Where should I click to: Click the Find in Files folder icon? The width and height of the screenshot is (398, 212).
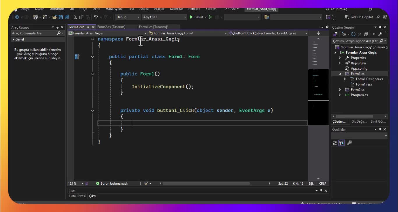pos(266,17)
